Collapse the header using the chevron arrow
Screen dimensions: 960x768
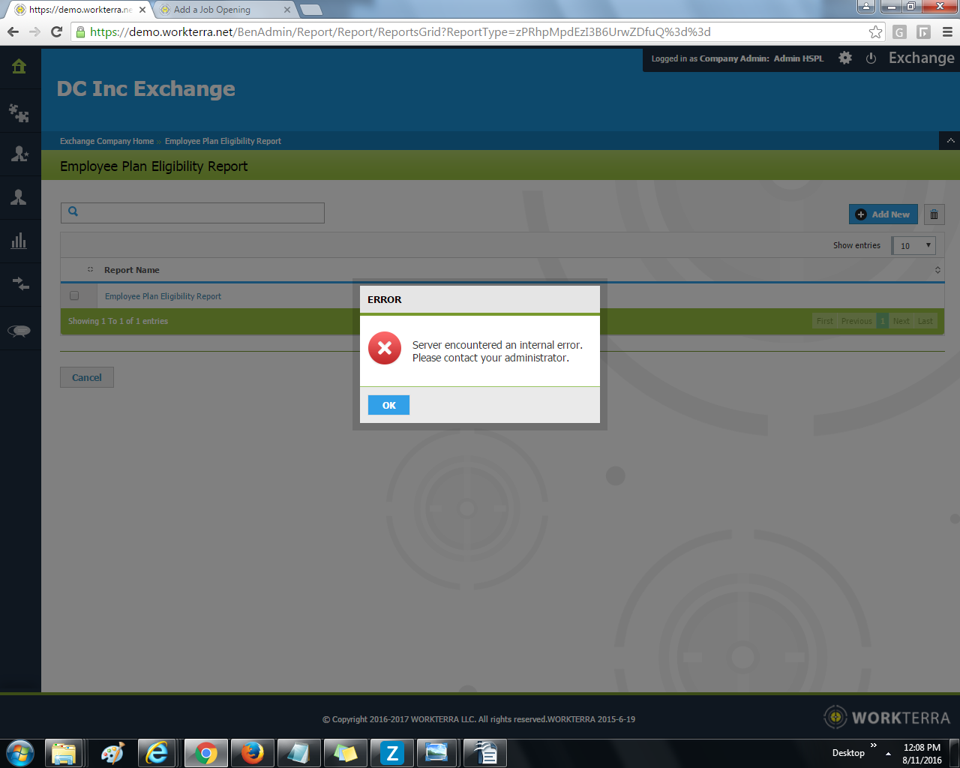pos(950,141)
